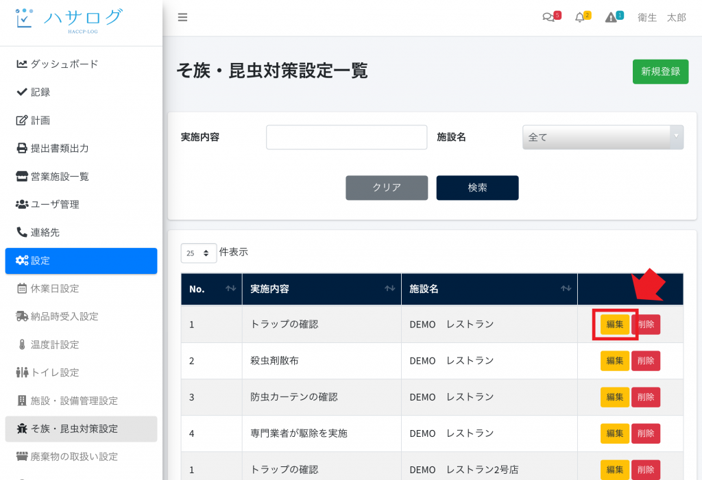This screenshot has width=702, height=480.
Task: Click the 防虫カーテンの確認 cell text
Action: click(x=294, y=396)
